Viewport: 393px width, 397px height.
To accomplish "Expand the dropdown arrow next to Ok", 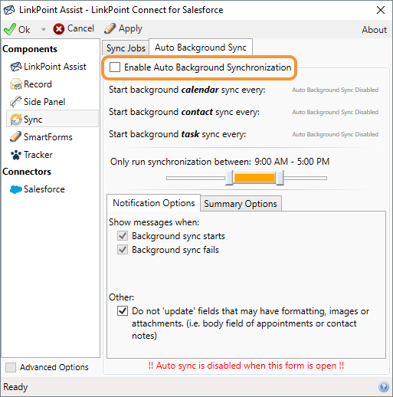I will click(43, 29).
